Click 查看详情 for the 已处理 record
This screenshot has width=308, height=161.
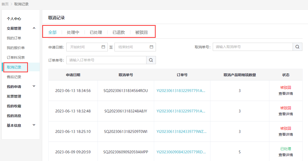point(285,155)
